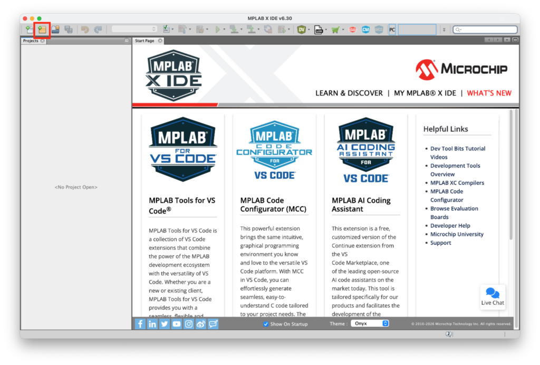Open the blue CM content manager icon
Viewport: 540px width, 365px height.
(366, 30)
